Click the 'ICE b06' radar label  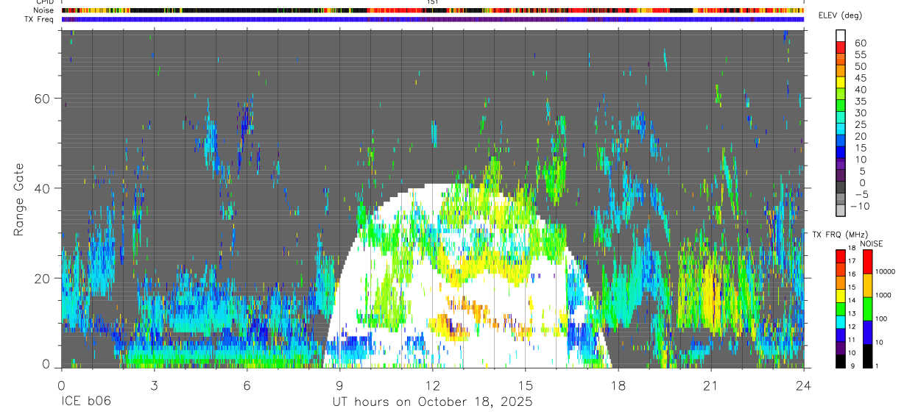click(x=88, y=402)
